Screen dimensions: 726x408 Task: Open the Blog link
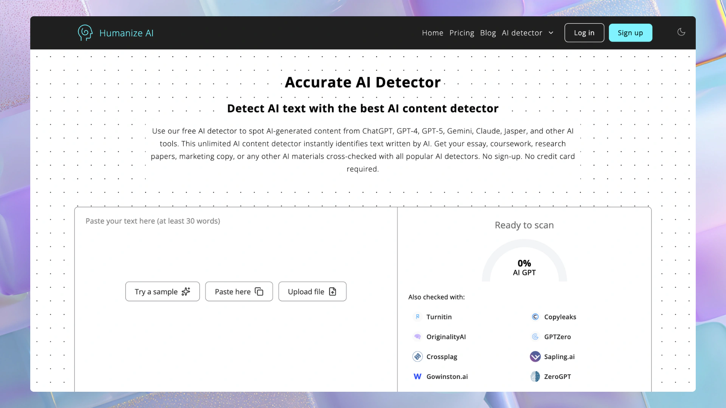point(488,33)
